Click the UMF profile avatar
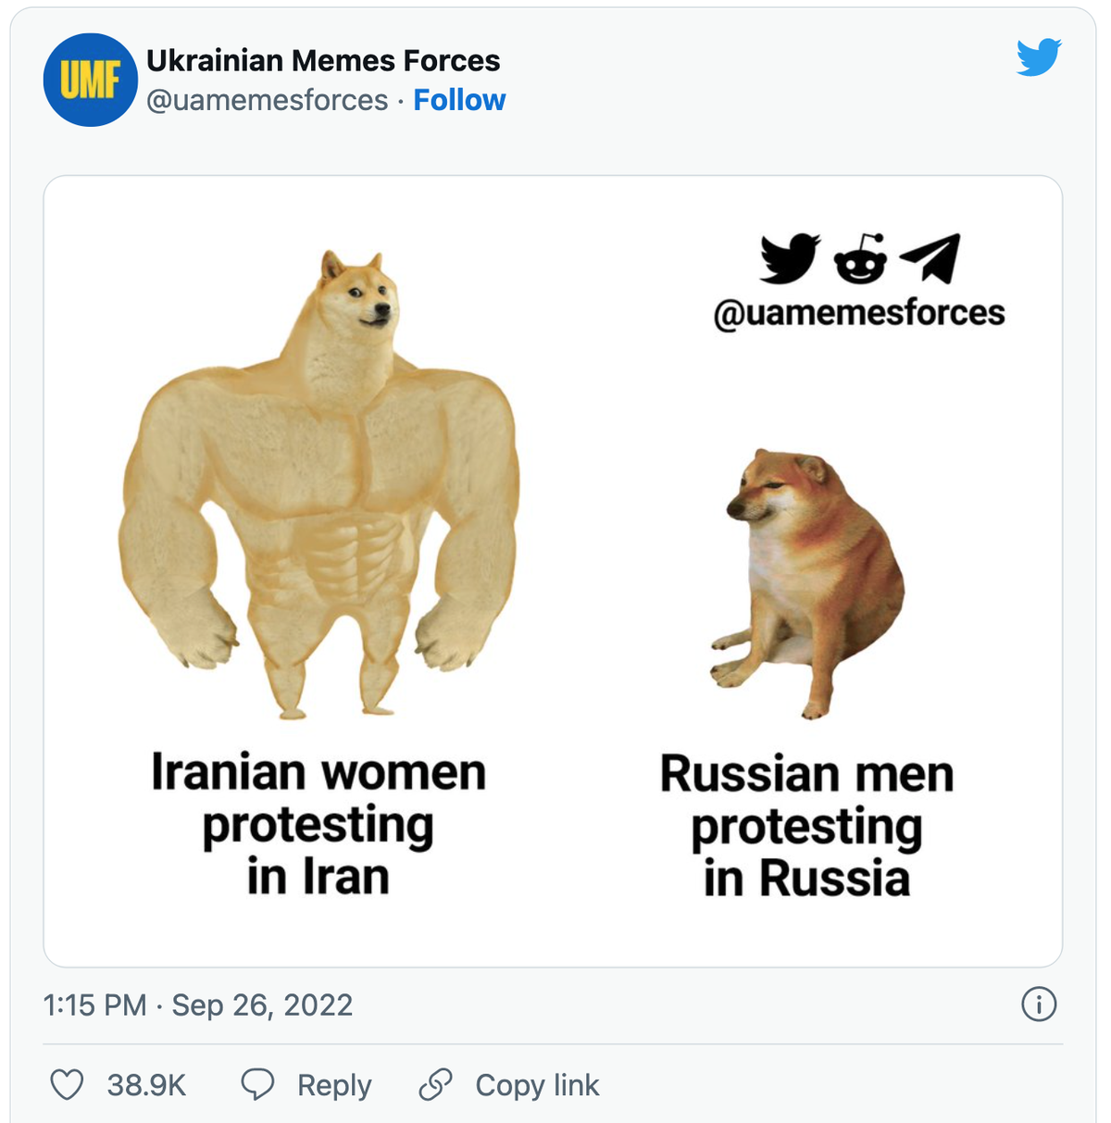Image resolution: width=1111 pixels, height=1123 pixels. [x=91, y=81]
